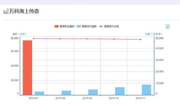Click the red supply bar for 2015-07
Image resolution: width=180 pixels, height=105 pixels.
[27, 68]
